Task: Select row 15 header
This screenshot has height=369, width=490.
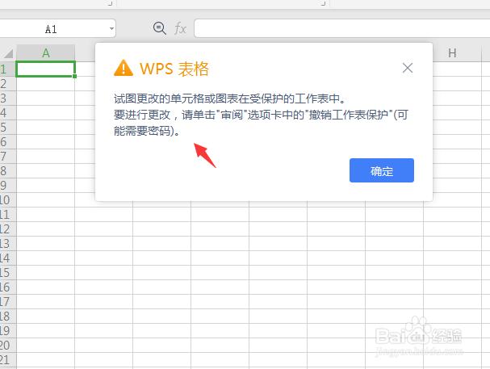Action: [x=8, y=272]
